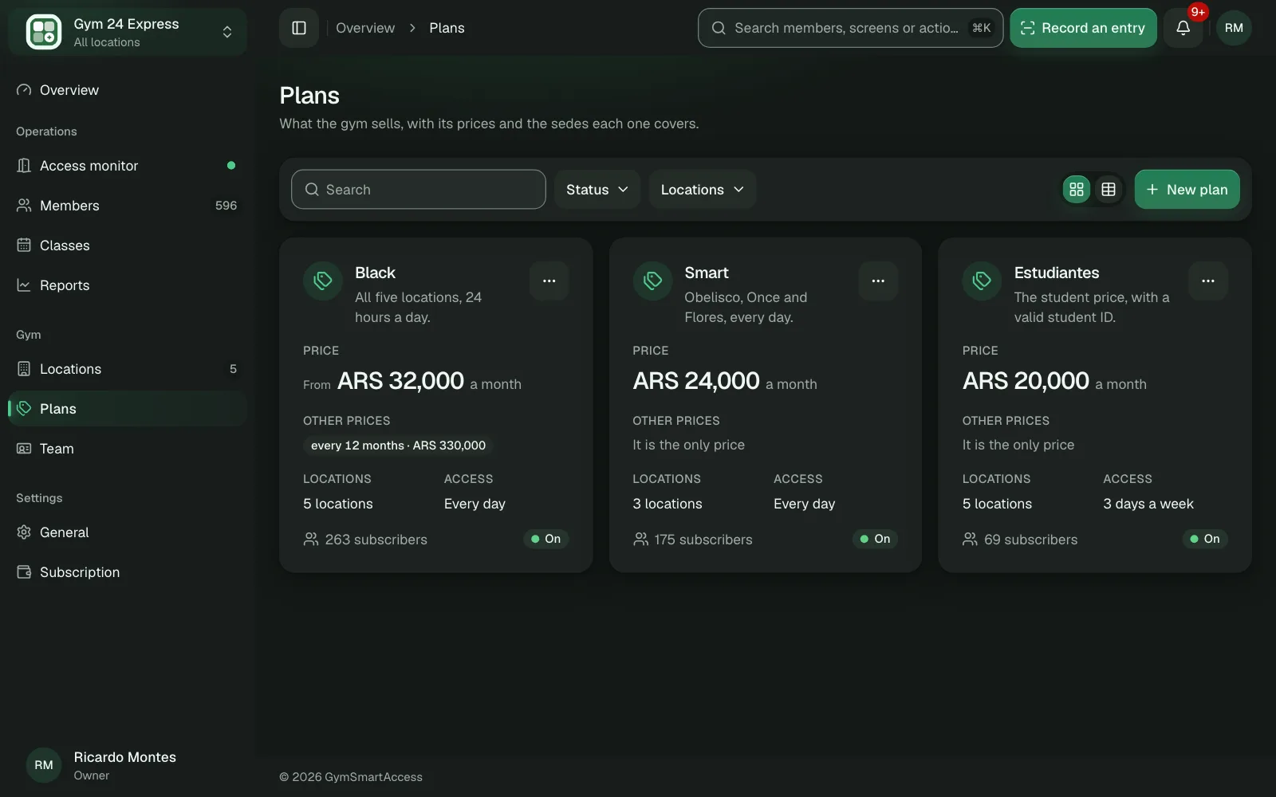
Task: Toggle the On status of Smart plan
Action: tap(876, 539)
